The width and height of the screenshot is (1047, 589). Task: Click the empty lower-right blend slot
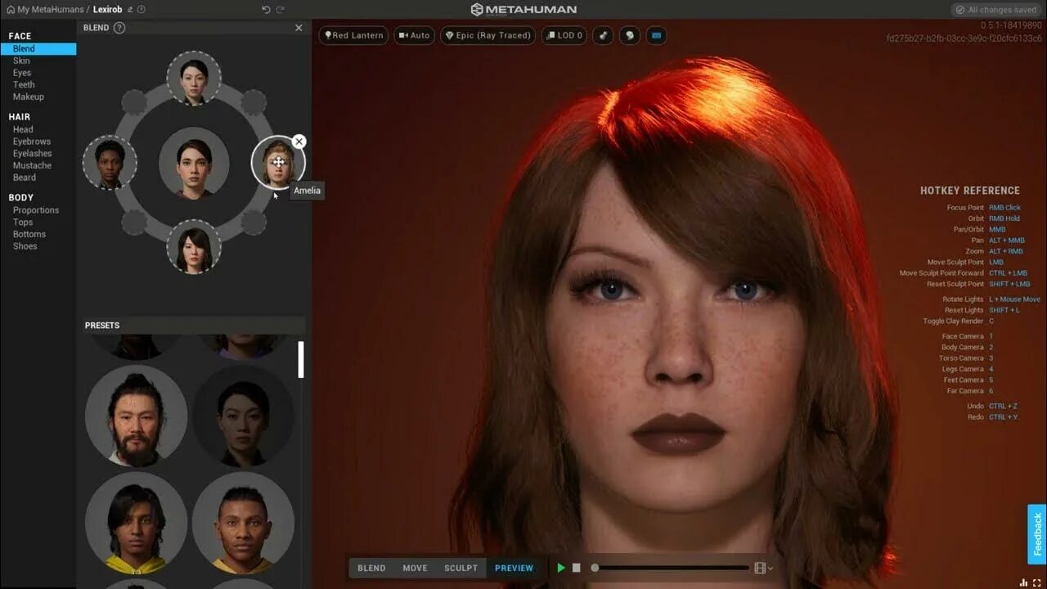coord(254,222)
